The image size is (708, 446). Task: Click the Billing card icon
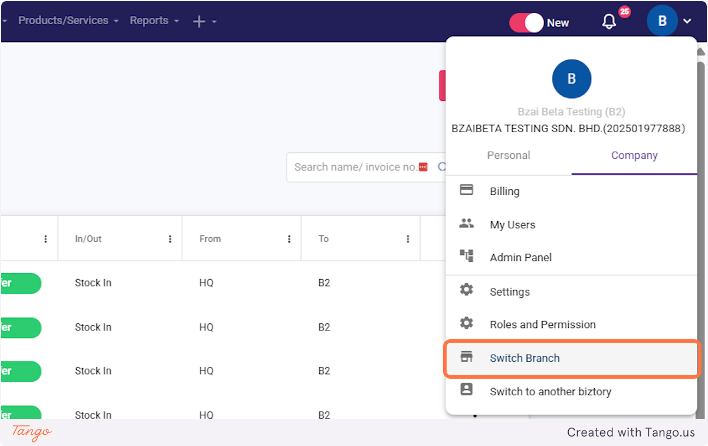click(467, 190)
